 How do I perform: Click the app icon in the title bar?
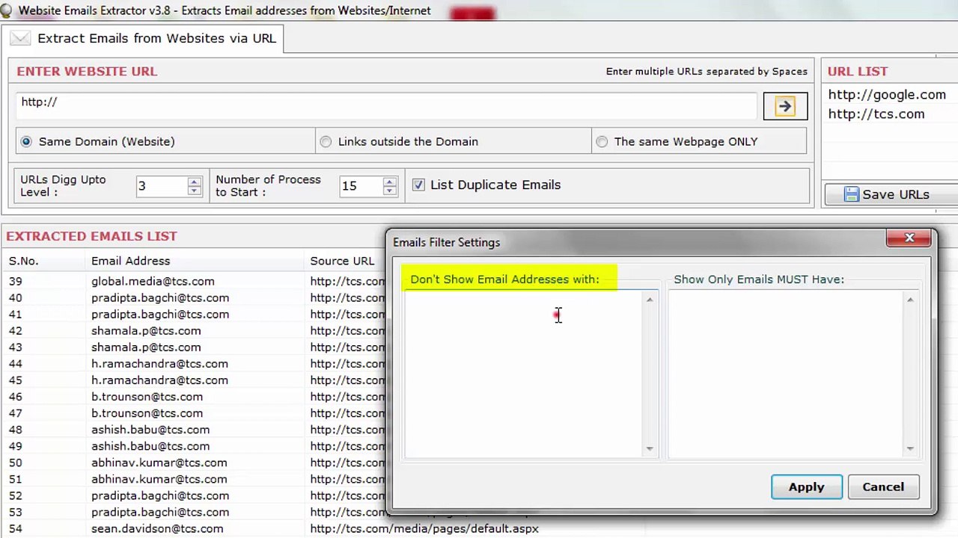coord(6,10)
